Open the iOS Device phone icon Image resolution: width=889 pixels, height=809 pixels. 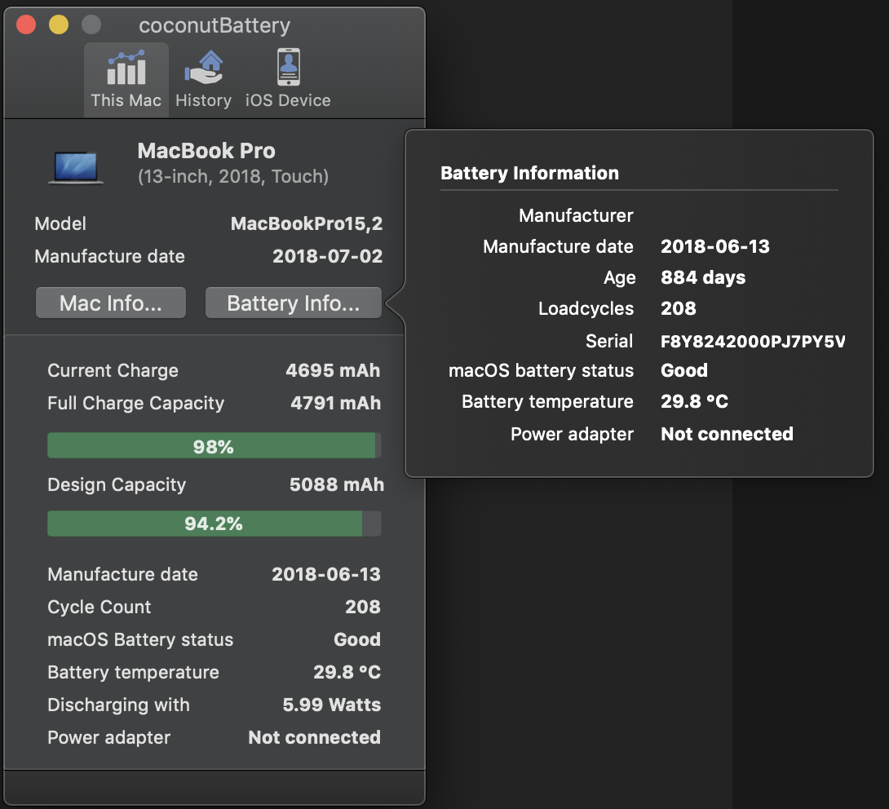click(x=288, y=67)
